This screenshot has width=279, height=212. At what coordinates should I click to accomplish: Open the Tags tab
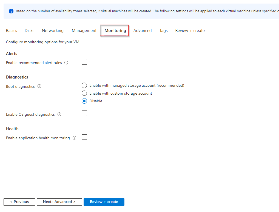[x=164, y=31]
